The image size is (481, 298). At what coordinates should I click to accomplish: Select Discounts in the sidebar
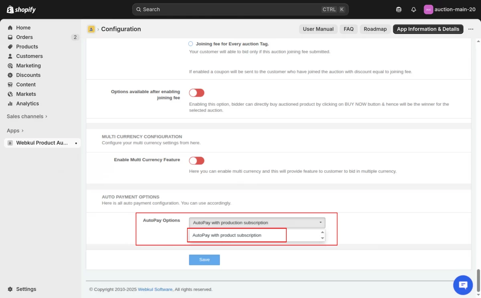(x=28, y=75)
